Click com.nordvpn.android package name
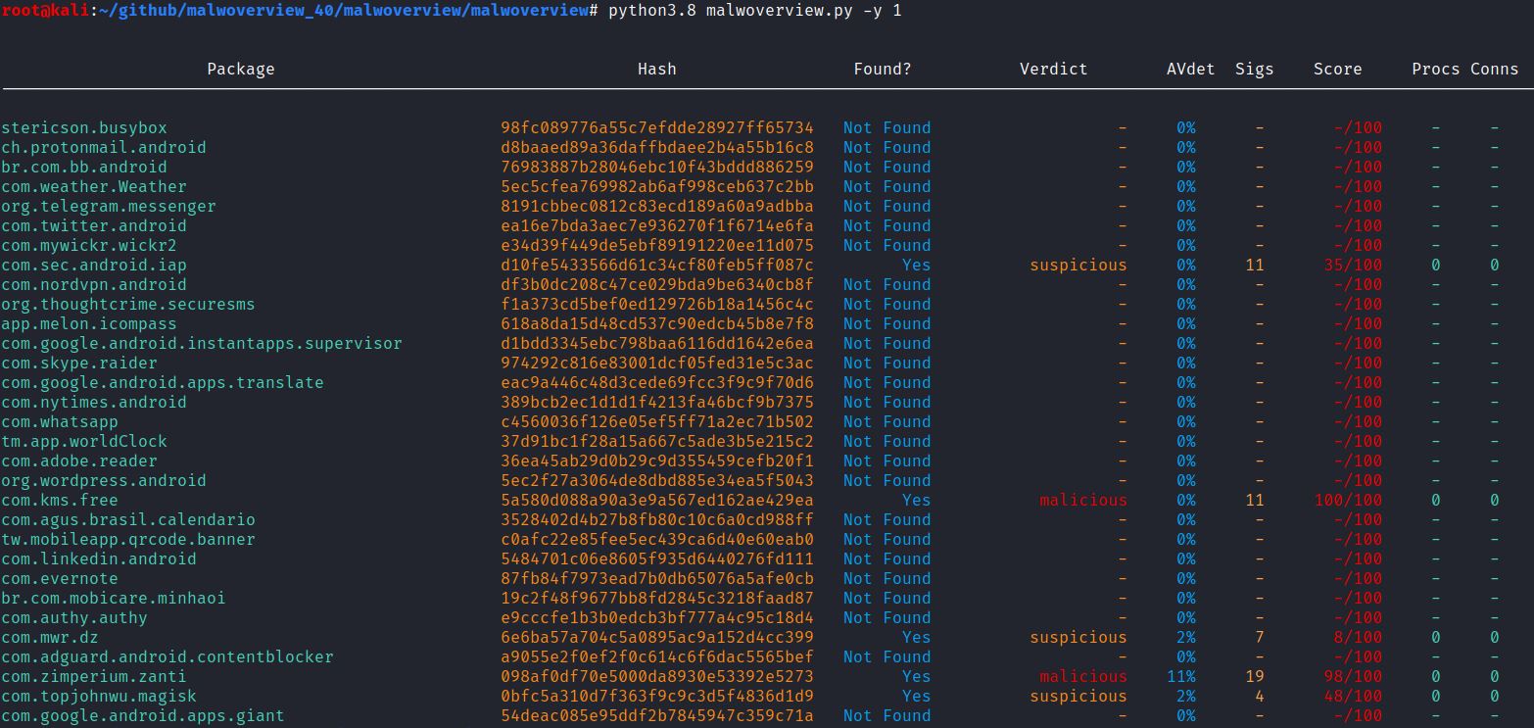Image resolution: width=1534 pixels, height=728 pixels. [x=94, y=284]
